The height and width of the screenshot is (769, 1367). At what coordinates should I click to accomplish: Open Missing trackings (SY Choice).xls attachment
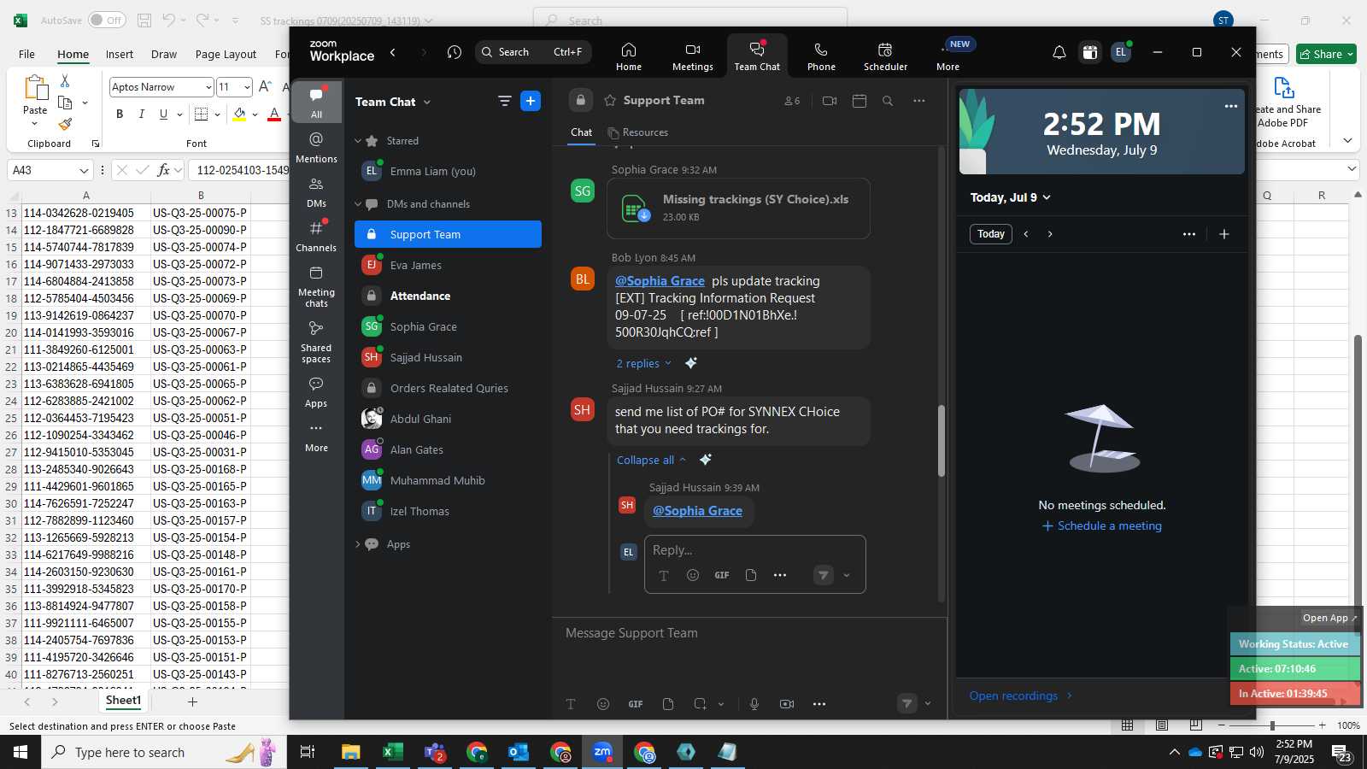pos(739,208)
